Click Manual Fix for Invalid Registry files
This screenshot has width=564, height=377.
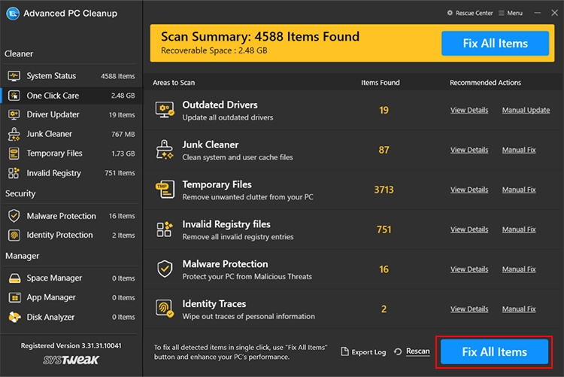(519, 230)
